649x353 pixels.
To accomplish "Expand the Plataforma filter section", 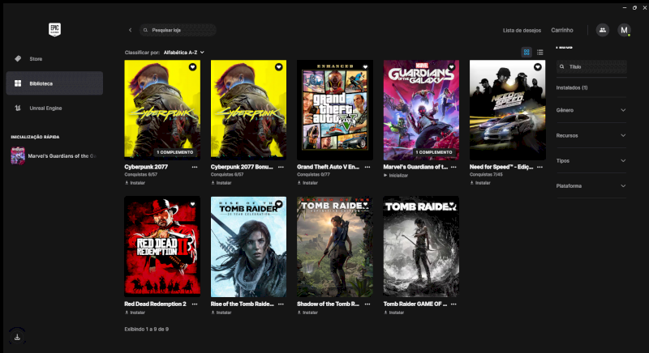I will pyautogui.click(x=591, y=185).
